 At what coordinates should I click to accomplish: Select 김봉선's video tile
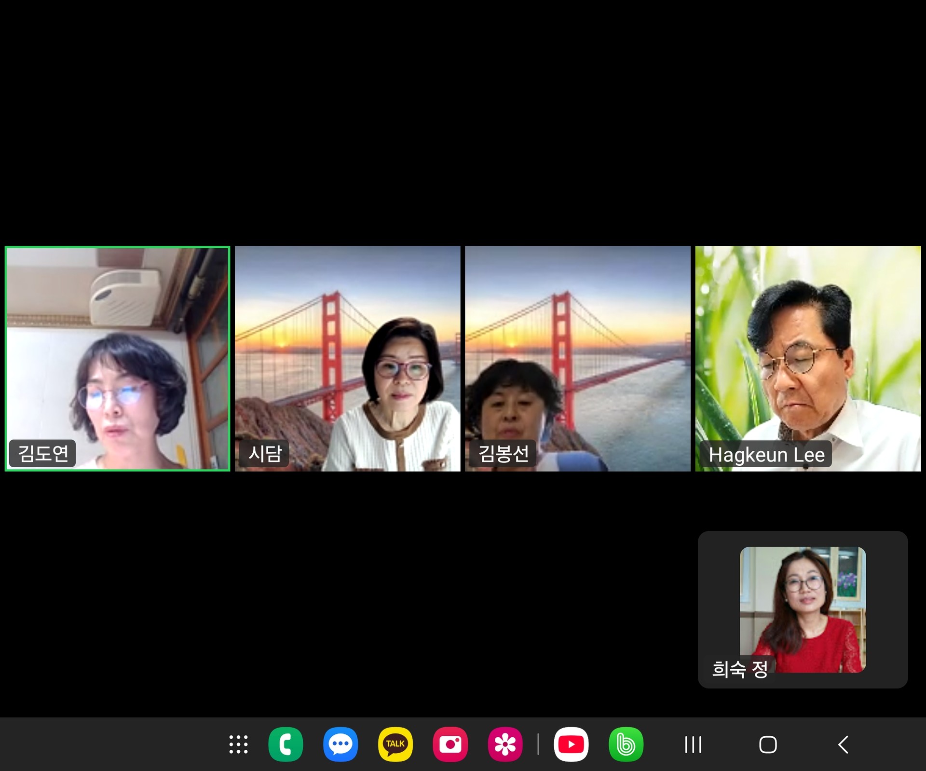click(578, 359)
